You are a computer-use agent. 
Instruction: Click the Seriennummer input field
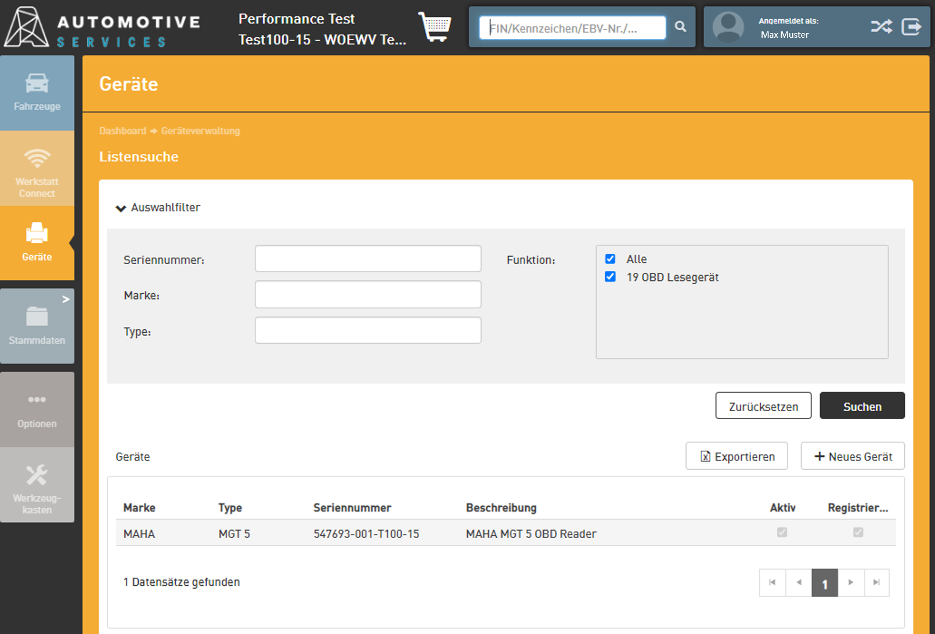point(368,259)
